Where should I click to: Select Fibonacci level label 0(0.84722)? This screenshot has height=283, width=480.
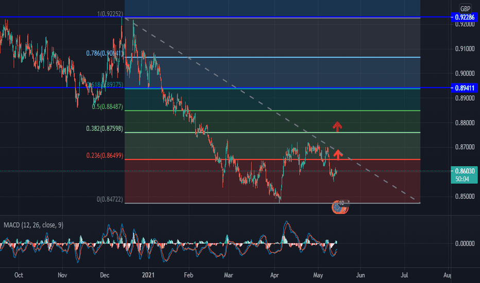click(x=110, y=199)
